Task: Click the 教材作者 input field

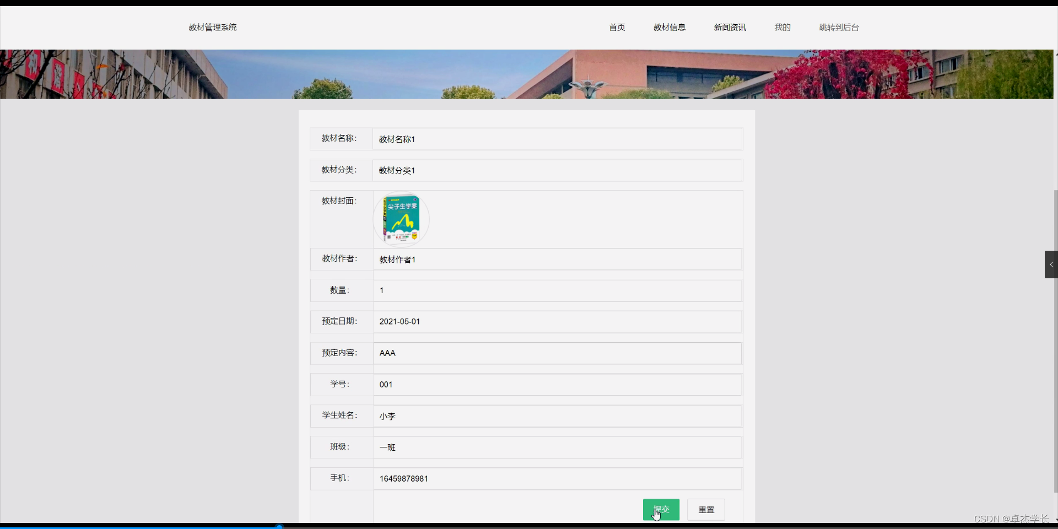Action: (557, 259)
